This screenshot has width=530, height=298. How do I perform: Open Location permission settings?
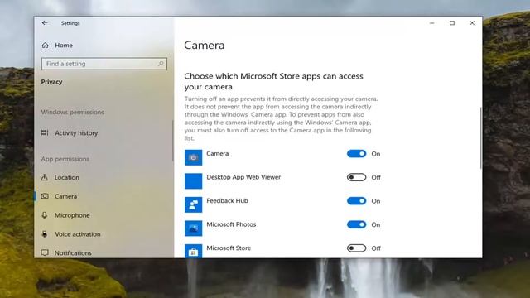(x=67, y=177)
